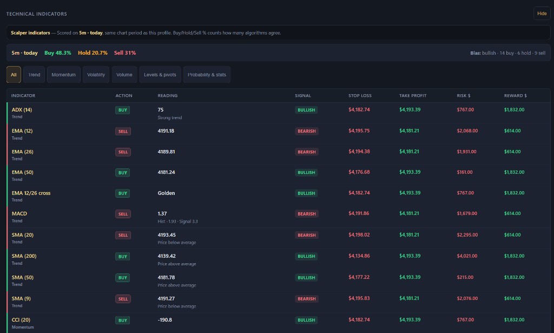
Task: Click the REWARD $ column header
Action: pyautogui.click(x=515, y=95)
